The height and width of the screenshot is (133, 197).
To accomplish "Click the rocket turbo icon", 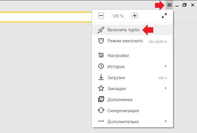I will point(101,30).
